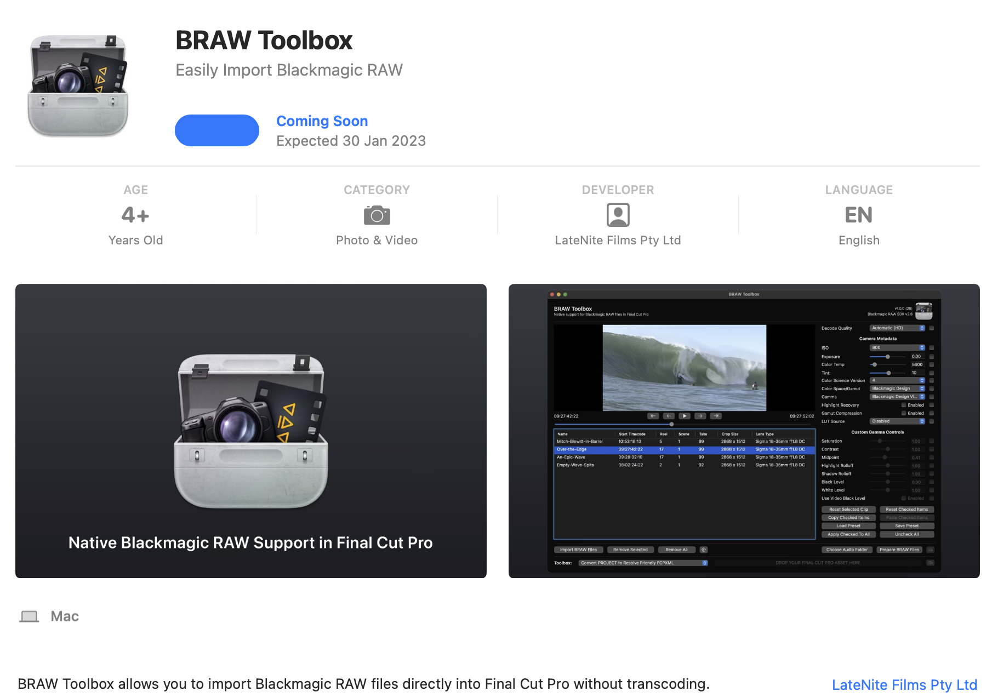This screenshot has height=697, width=992.
Task: Click the Mac laptop icon
Action: pyautogui.click(x=29, y=616)
